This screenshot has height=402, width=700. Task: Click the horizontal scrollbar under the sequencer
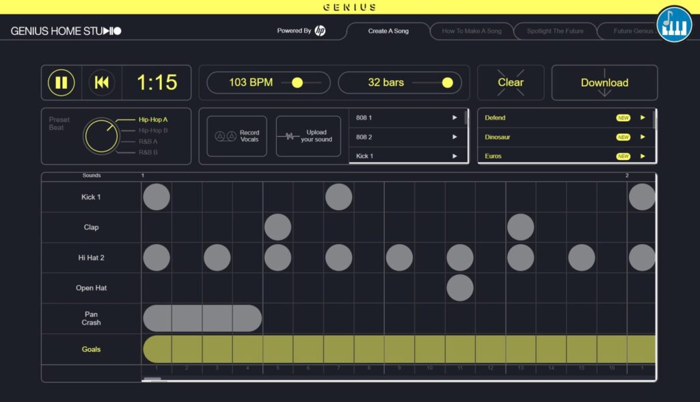152,379
